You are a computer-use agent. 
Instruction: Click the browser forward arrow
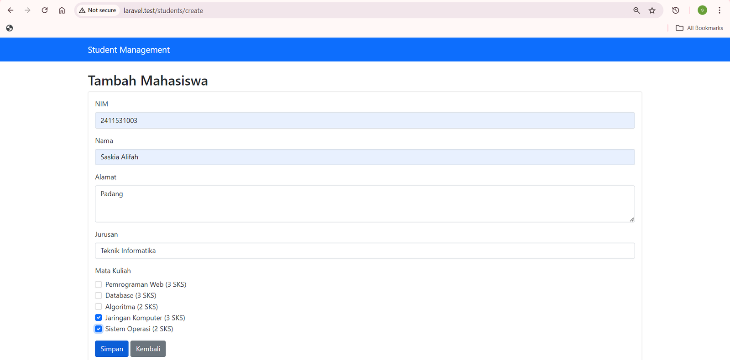[27, 10]
